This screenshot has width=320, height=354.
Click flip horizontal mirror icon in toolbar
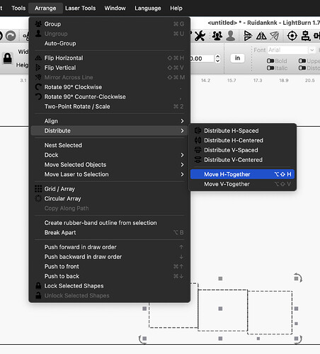click(x=261, y=36)
